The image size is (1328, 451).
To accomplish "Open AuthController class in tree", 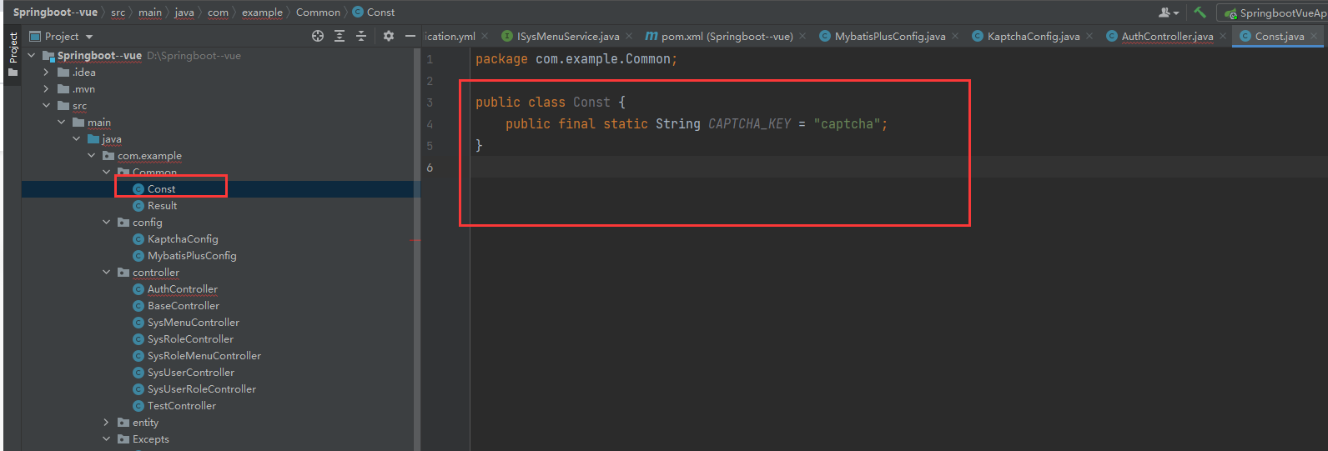I will tap(182, 289).
